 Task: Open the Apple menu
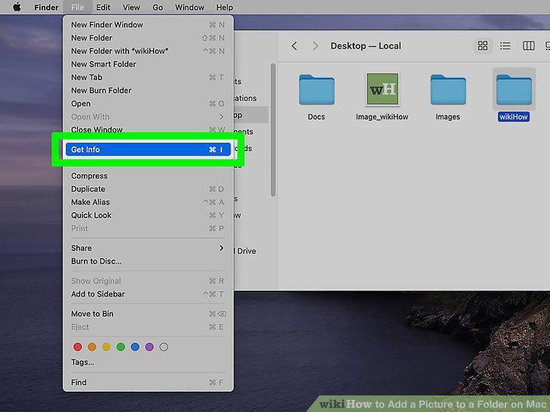(17, 7)
